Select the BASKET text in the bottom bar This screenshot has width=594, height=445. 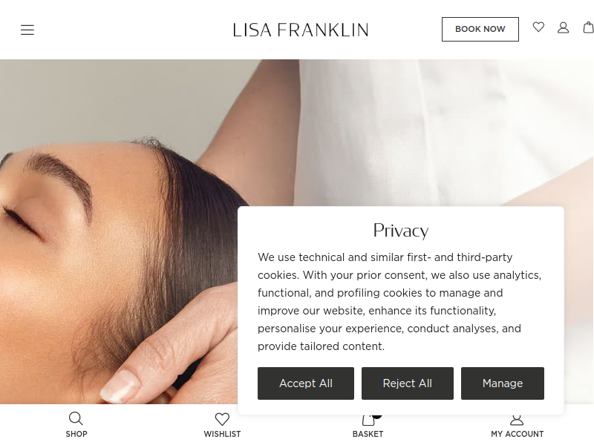tap(368, 434)
